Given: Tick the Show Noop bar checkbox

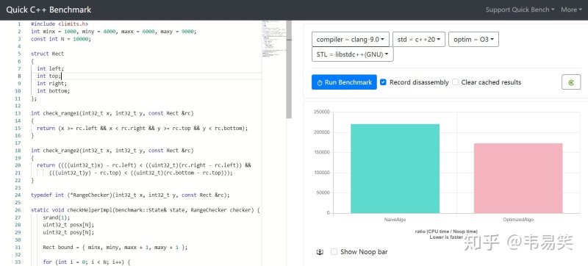Looking at the screenshot, I should pos(334,252).
